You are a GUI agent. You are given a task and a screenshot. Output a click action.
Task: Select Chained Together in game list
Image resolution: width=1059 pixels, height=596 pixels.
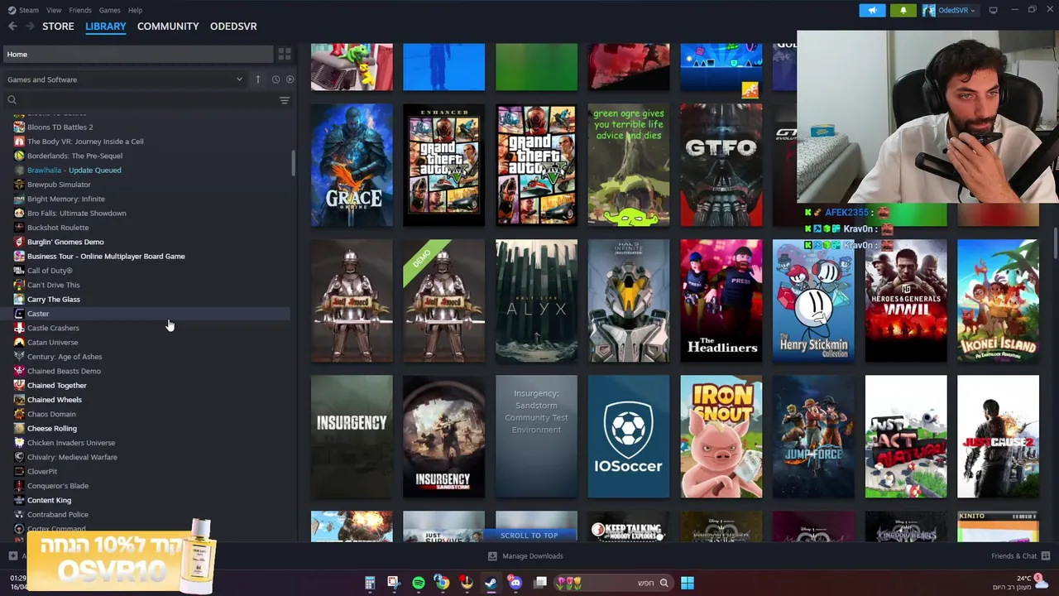56,385
